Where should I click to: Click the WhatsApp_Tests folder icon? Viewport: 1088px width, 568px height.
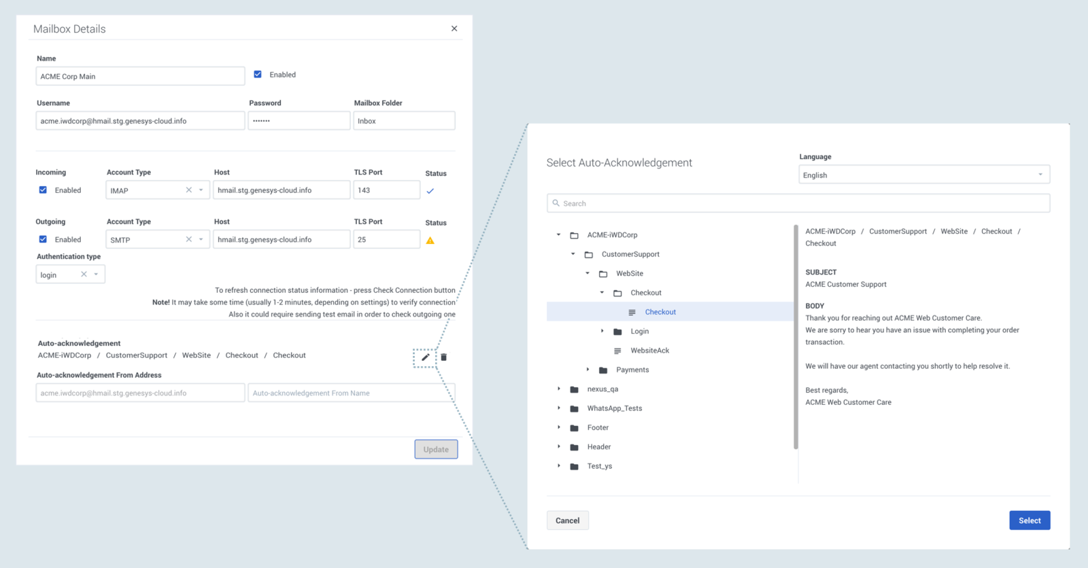[x=575, y=408]
